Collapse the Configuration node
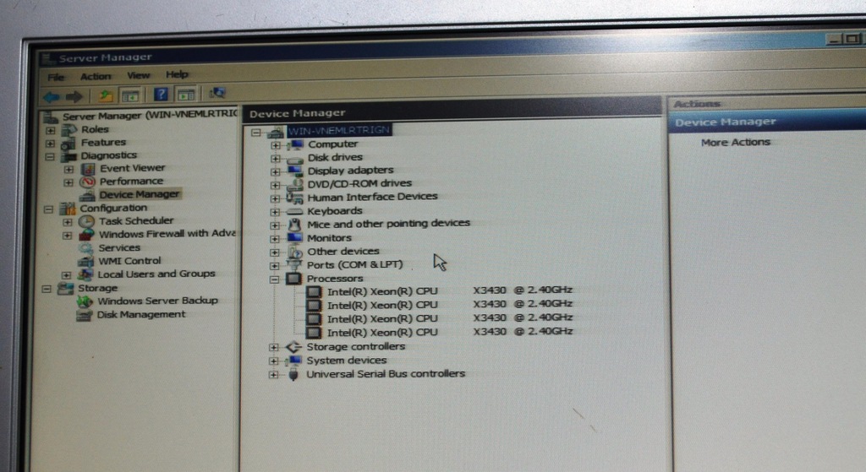This screenshot has width=866, height=472. pyautogui.click(x=48, y=209)
